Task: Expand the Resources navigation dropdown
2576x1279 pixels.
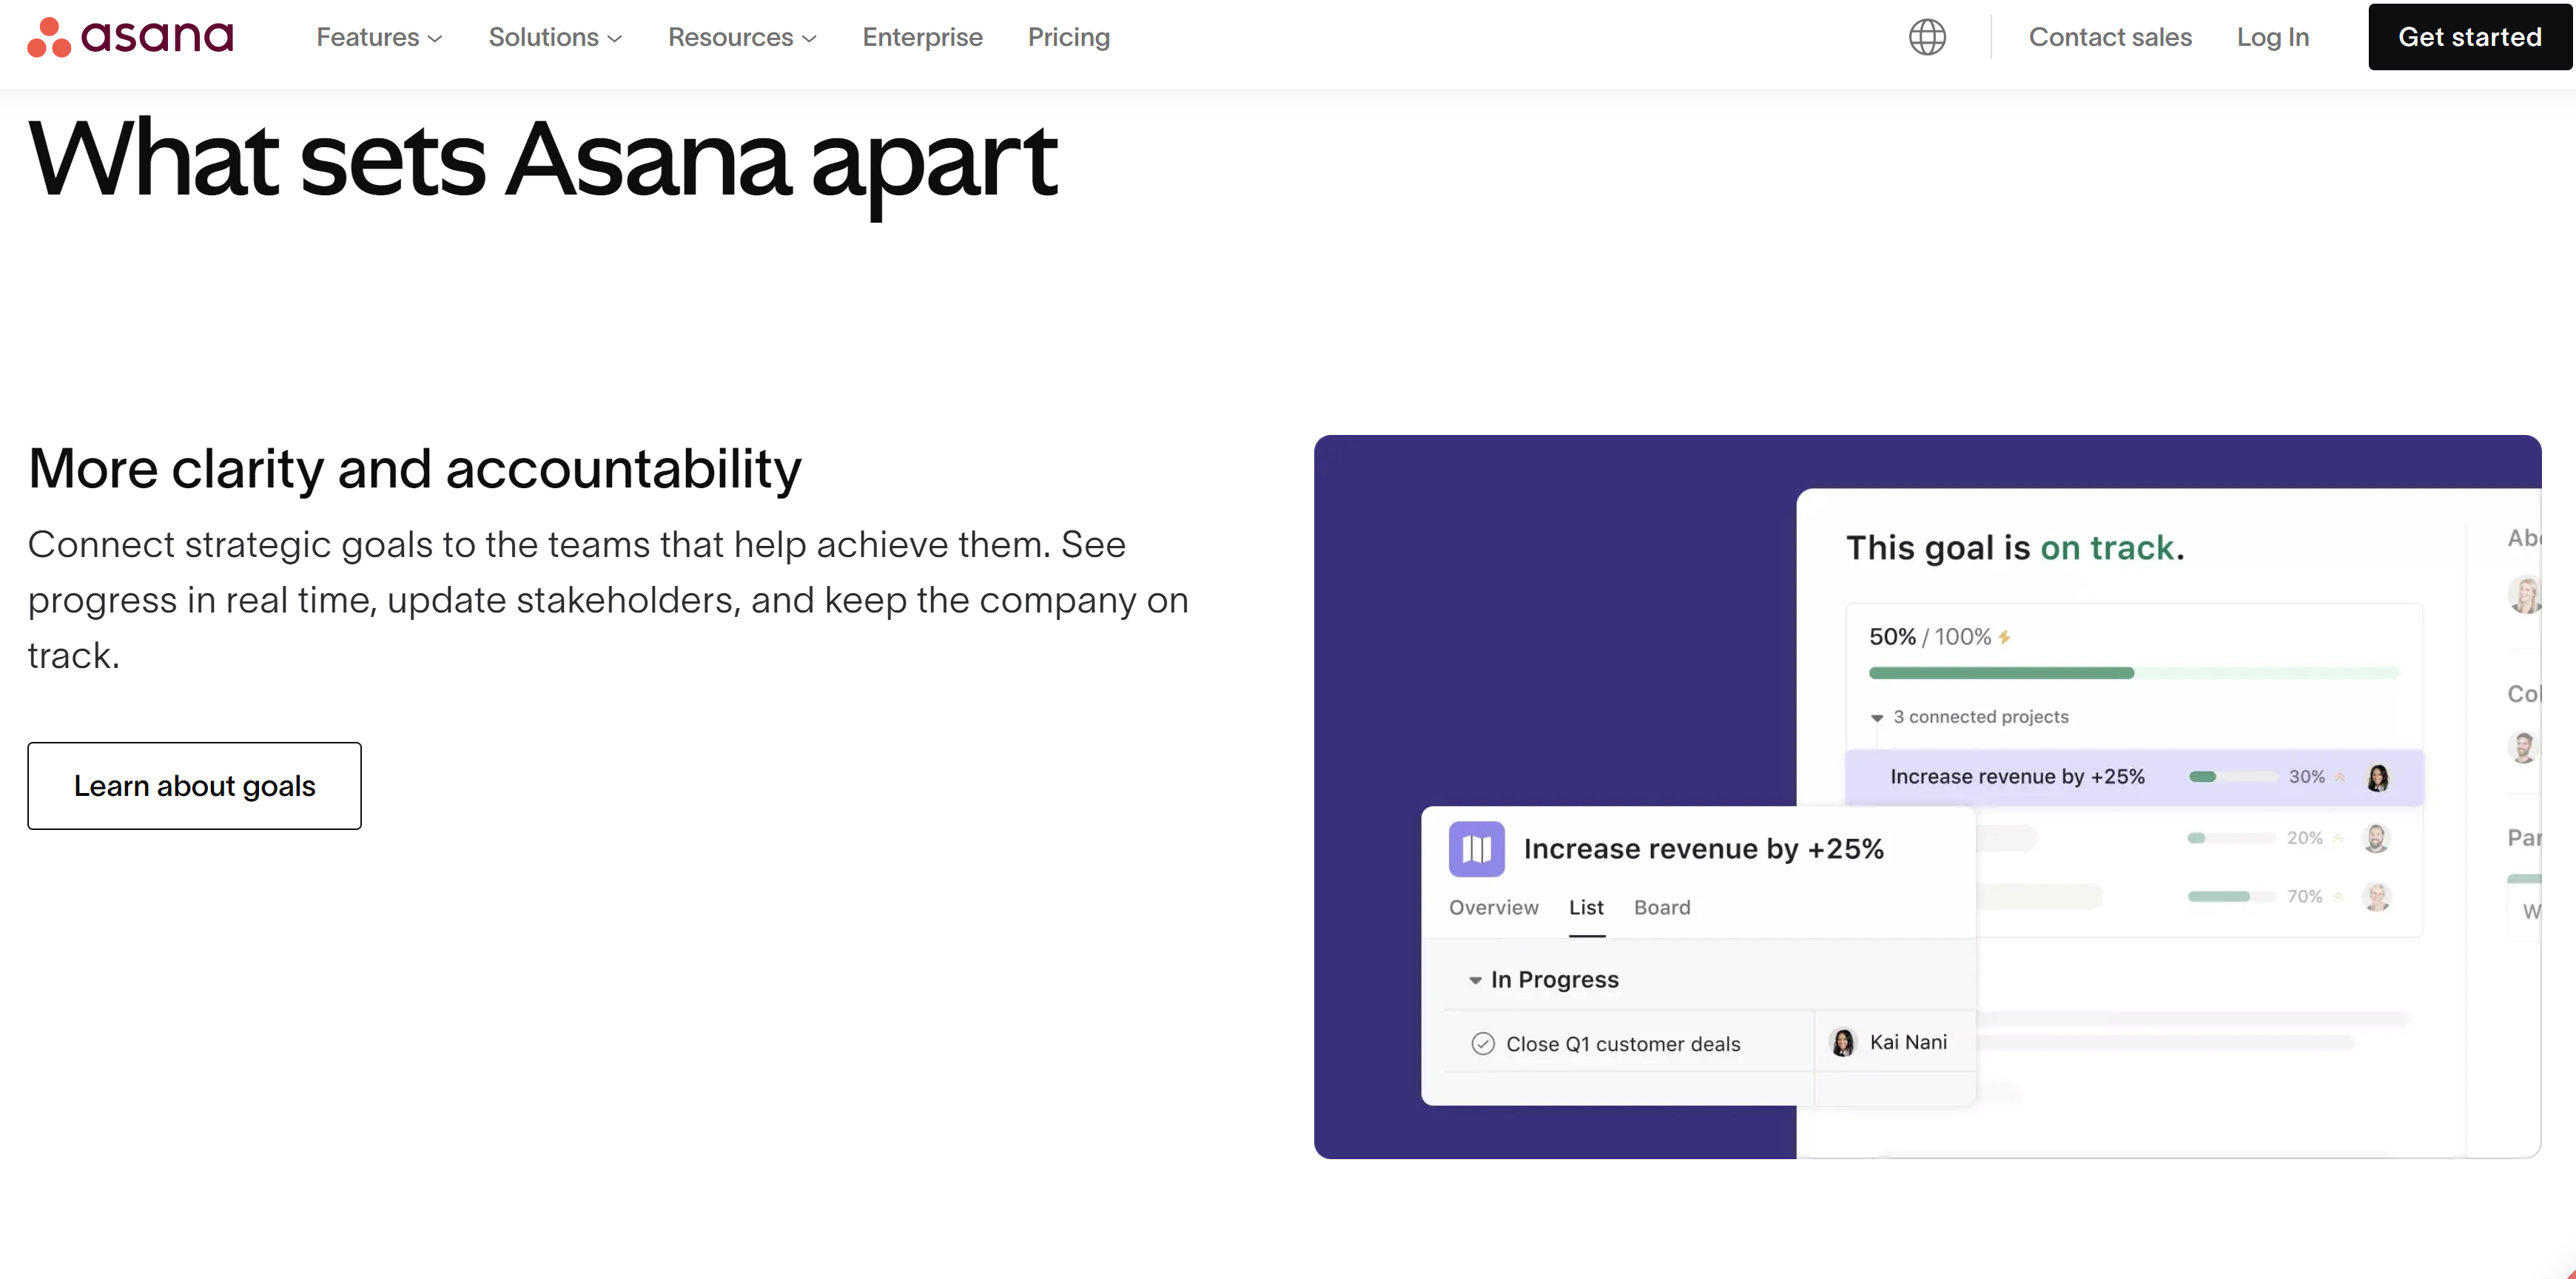Action: (x=742, y=37)
